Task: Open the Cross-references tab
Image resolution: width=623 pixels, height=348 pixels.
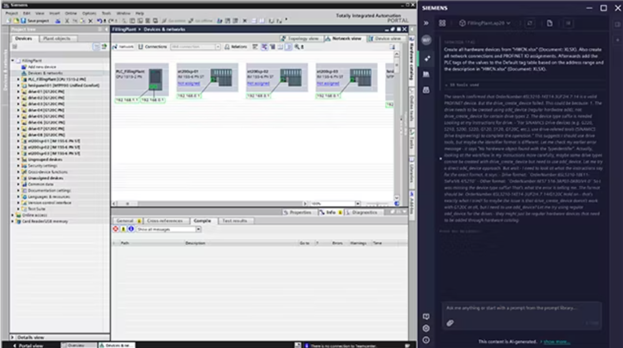Action: [x=164, y=221]
